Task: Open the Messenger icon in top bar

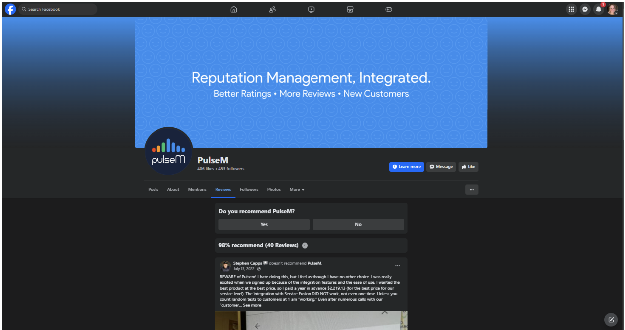Action: click(x=585, y=9)
